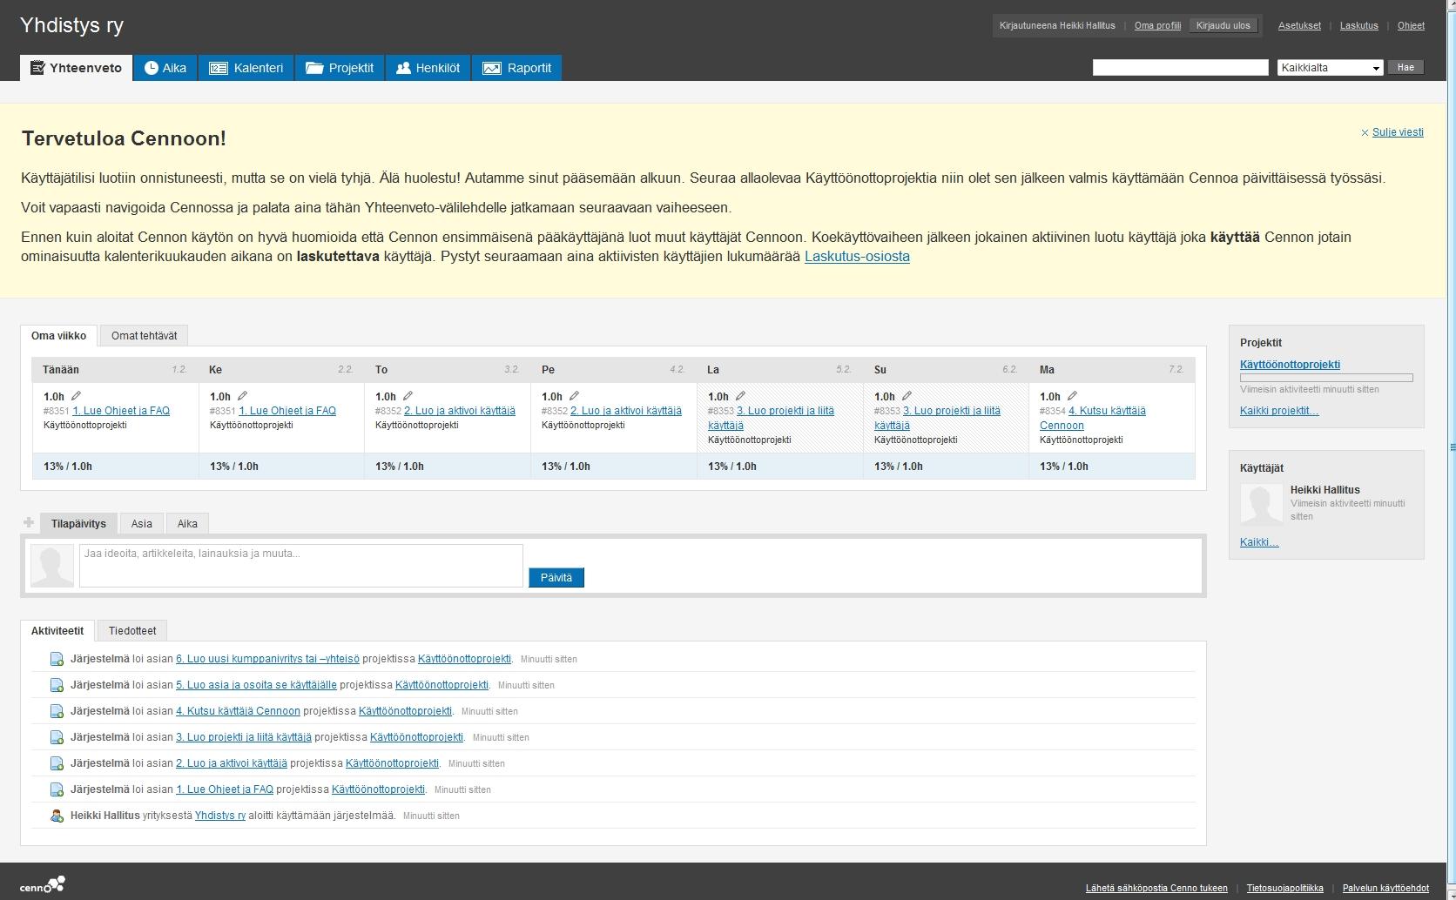Follow the Laskutus-osiosta link
Screen dimensions: 1456x900
coord(857,256)
